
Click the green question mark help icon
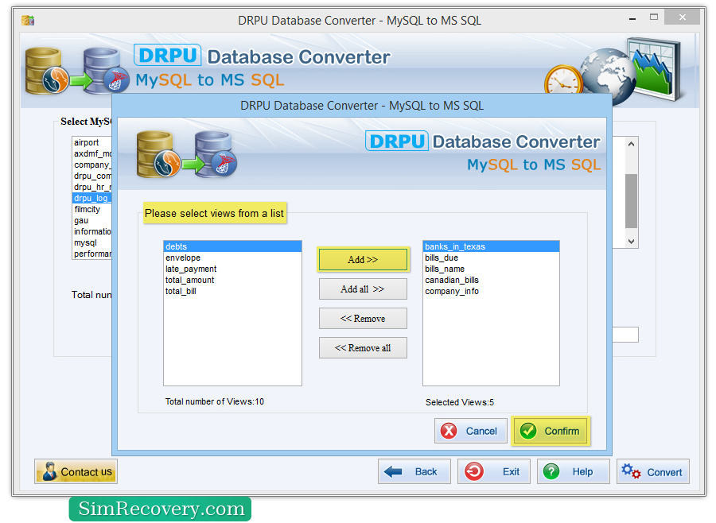coord(551,471)
